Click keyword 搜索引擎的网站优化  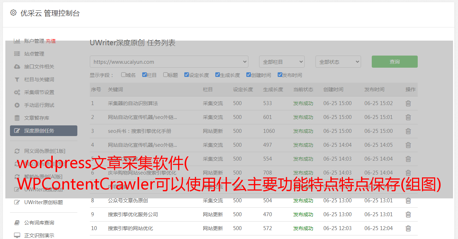(x=130, y=228)
